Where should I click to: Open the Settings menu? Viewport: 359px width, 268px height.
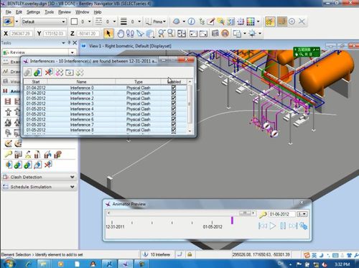[x=33, y=12]
